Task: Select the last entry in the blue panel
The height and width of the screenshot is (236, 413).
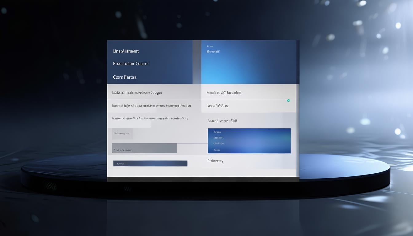Action: click(x=217, y=150)
